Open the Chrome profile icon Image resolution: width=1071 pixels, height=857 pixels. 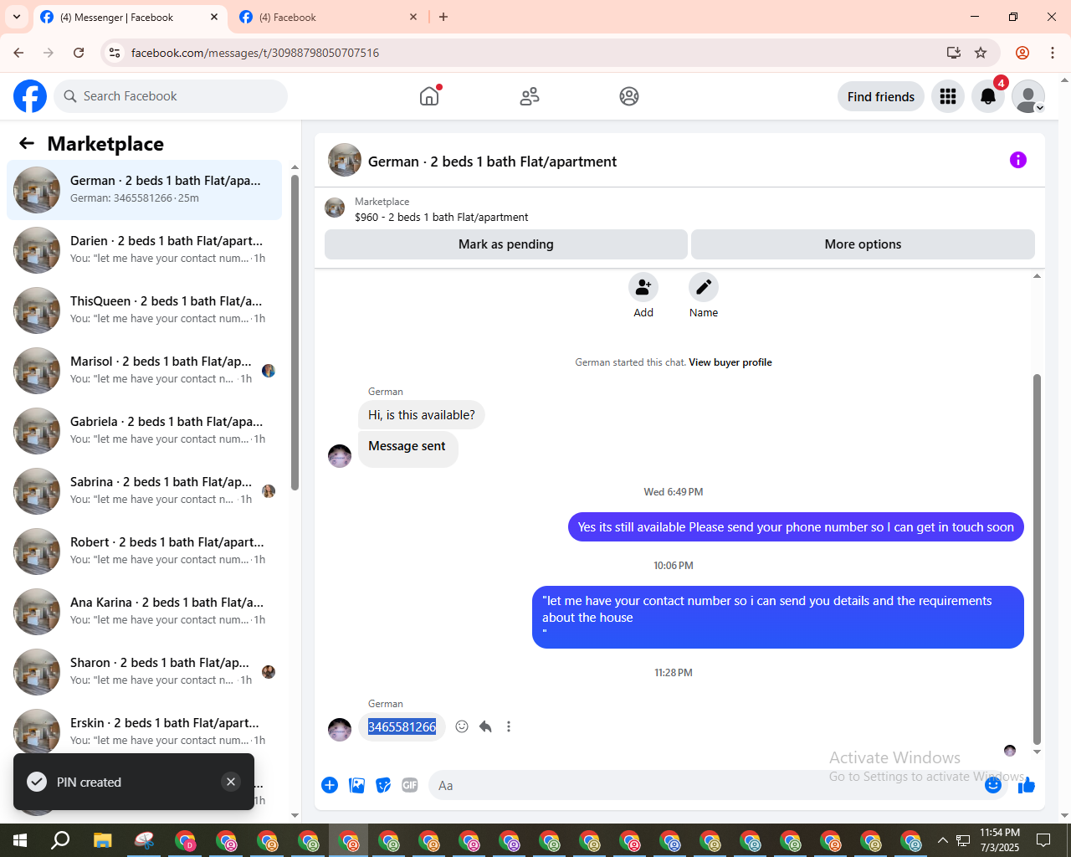[1022, 53]
